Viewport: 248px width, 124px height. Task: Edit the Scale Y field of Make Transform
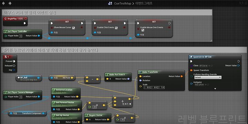(154, 87)
